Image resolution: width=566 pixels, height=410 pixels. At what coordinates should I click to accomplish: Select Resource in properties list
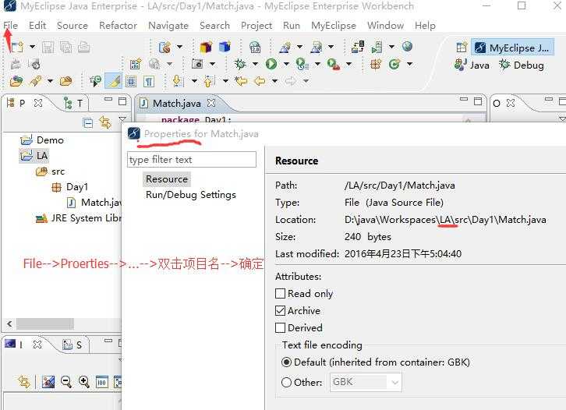click(166, 179)
